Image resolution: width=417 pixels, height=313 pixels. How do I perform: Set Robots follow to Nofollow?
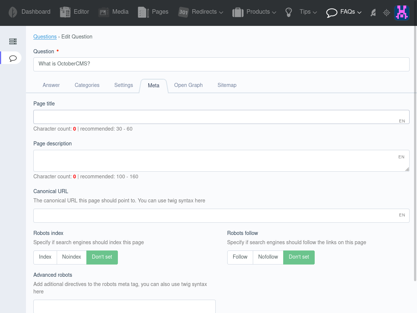(x=268, y=257)
